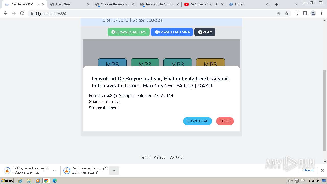Click scrollbar down arrow
This screenshot has width=327, height=184.
pyautogui.click(x=325, y=162)
